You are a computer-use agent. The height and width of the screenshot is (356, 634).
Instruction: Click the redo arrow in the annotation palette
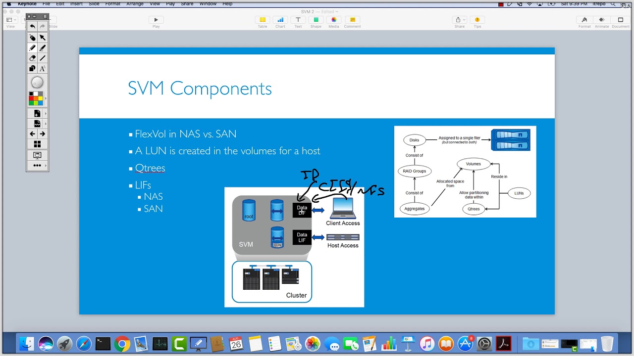point(43,26)
